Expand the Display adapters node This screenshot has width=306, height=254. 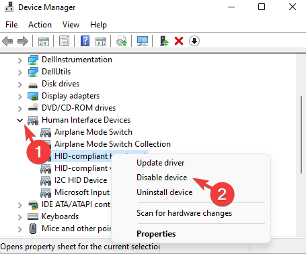(20, 97)
